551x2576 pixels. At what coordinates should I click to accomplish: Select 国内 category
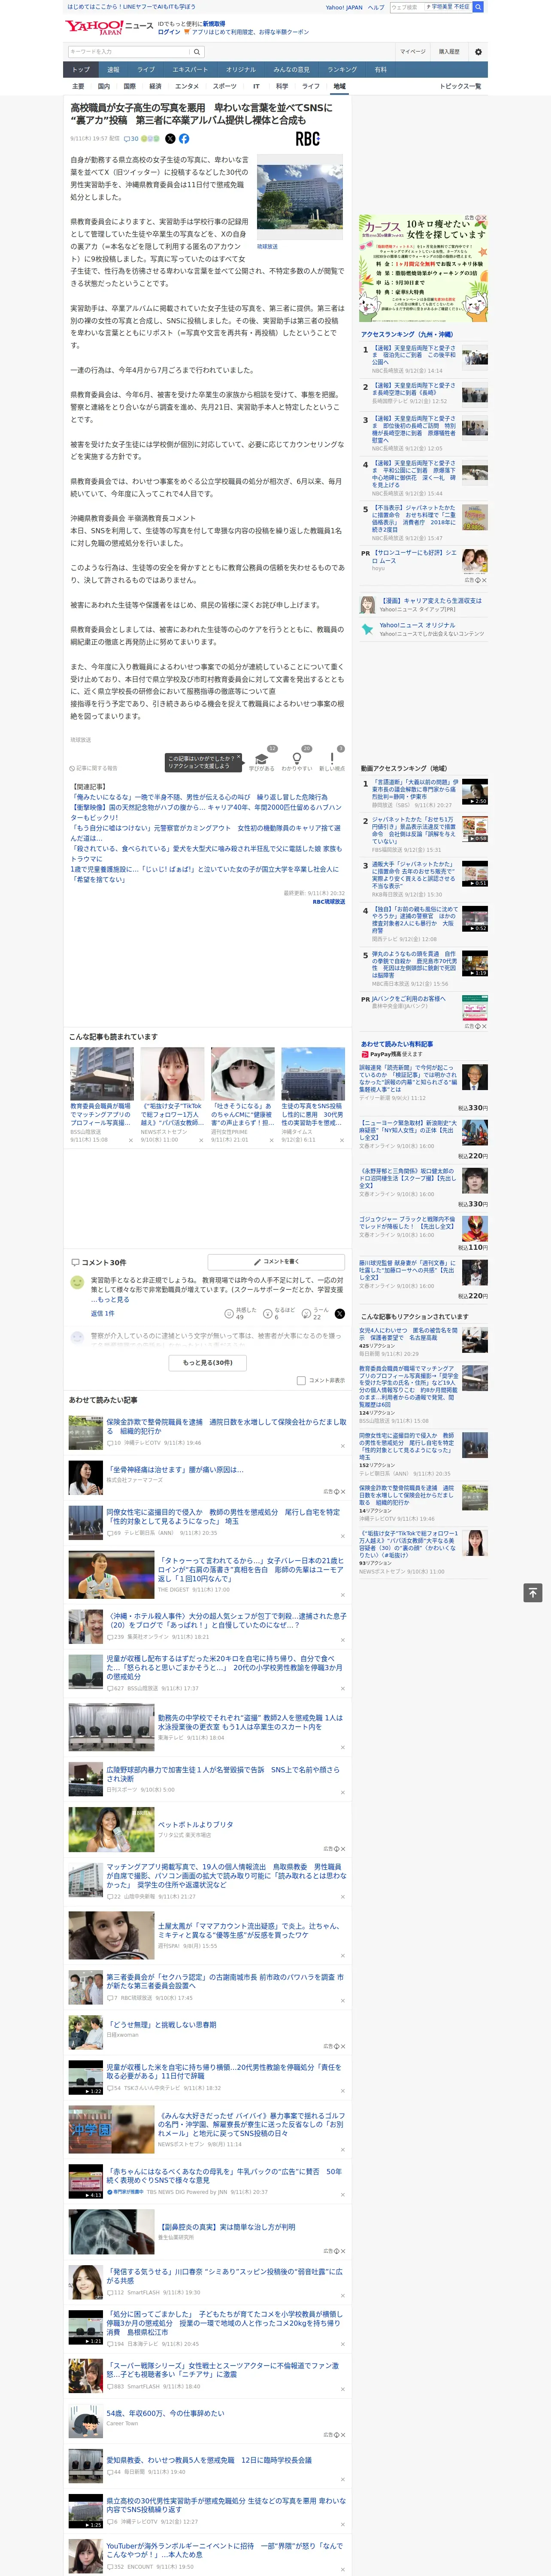(x=104, y=86)
